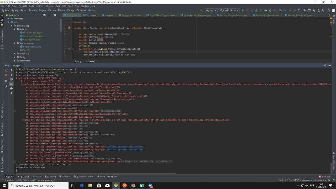
Task: Click the Search Everywhere magnifier icon
Action: [x=329, y=10]
